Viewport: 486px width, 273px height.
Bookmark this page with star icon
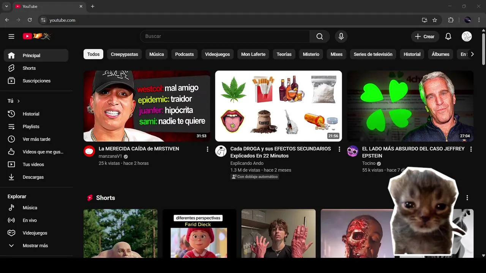(435, 20)
